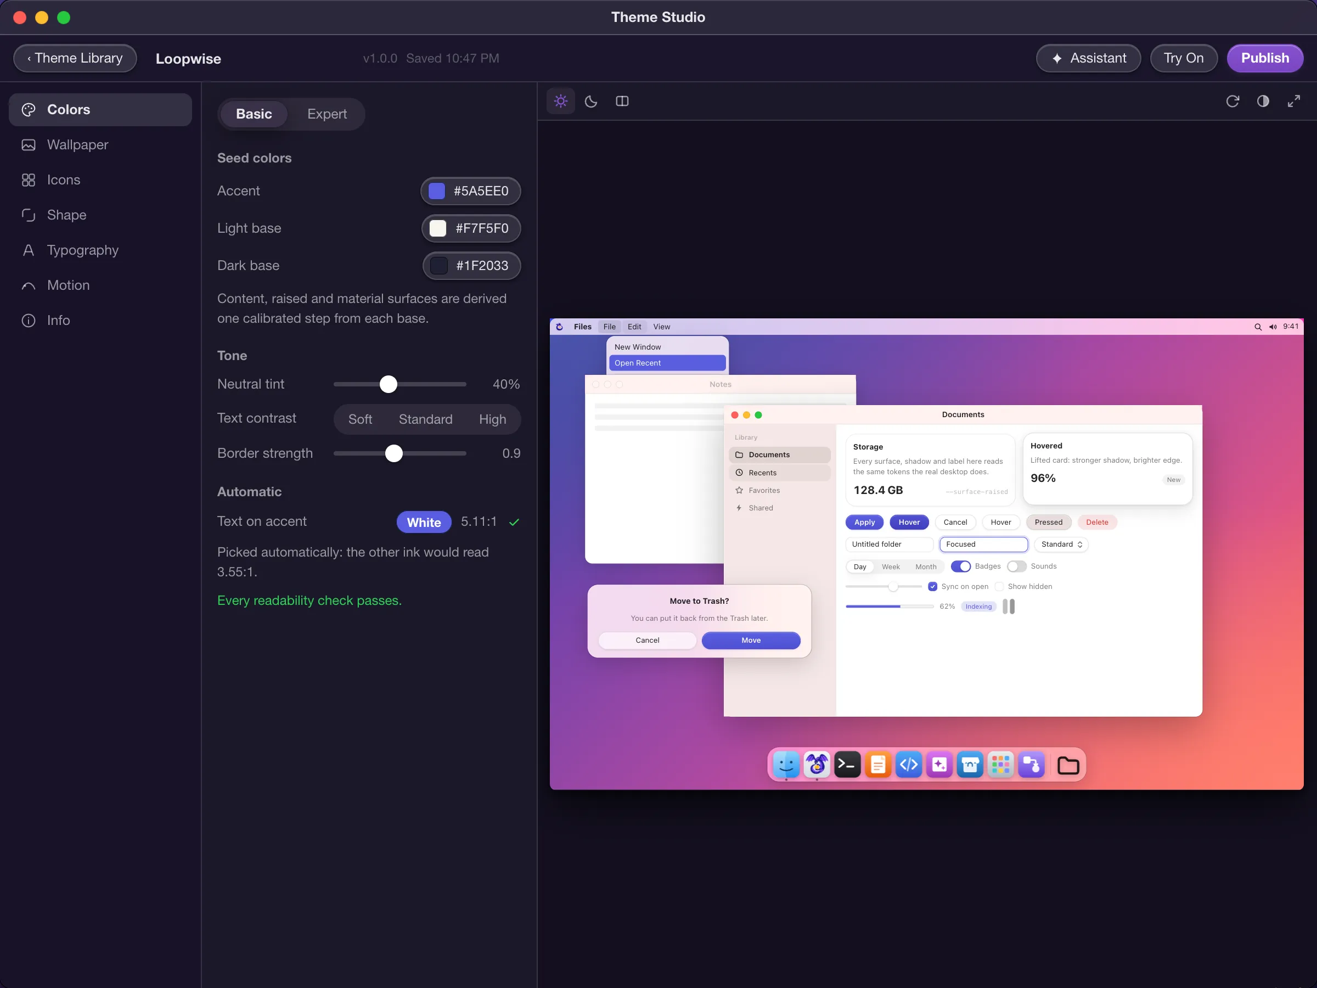Switch preview to dark mode moon icon
Image resolution: width=1317 pixels, height=988 pixels.
point(590,101)
